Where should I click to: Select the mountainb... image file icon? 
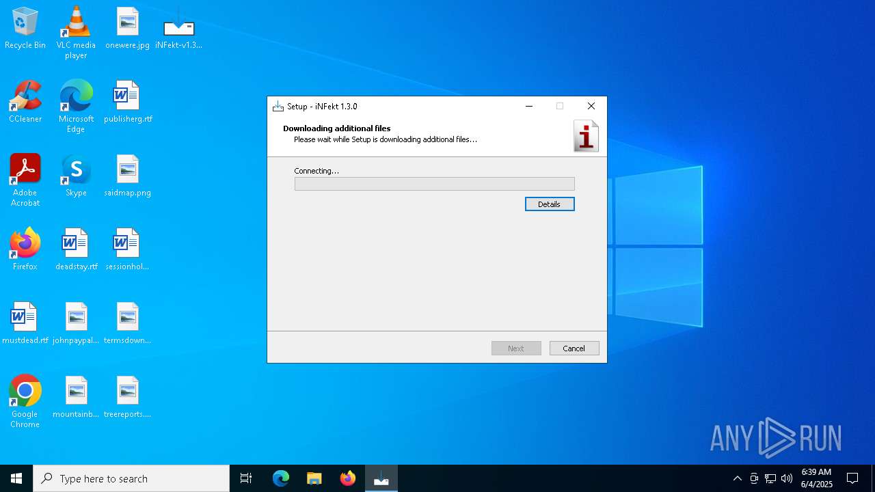pyautogui.click(x=76, y=397)
